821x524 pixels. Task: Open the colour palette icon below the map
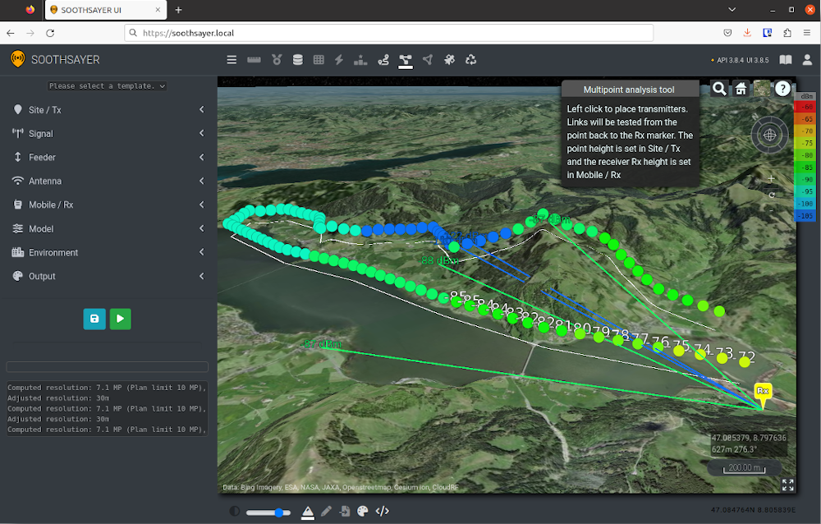362,511
